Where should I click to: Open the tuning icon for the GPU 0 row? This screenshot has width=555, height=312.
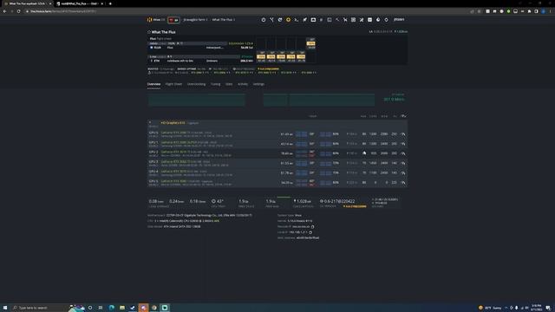click(402, 134)
